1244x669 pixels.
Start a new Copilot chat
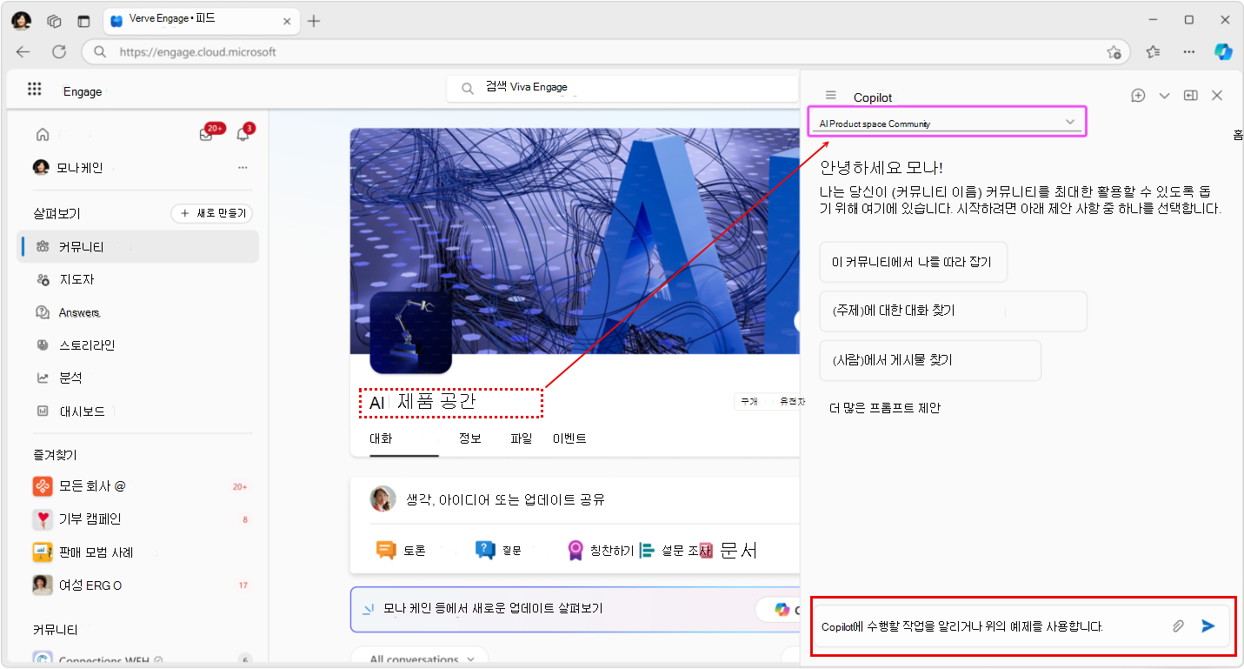[x=1138, y=96]
